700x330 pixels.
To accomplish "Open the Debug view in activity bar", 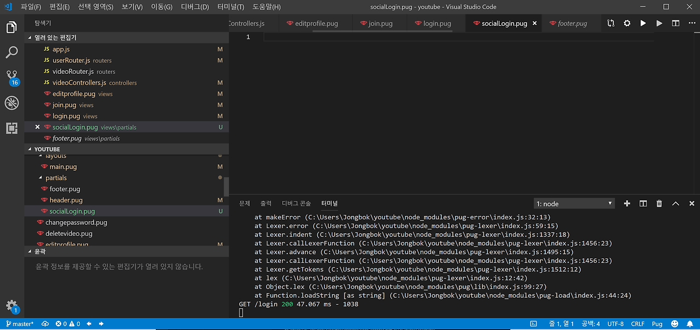I will (11, 103).
